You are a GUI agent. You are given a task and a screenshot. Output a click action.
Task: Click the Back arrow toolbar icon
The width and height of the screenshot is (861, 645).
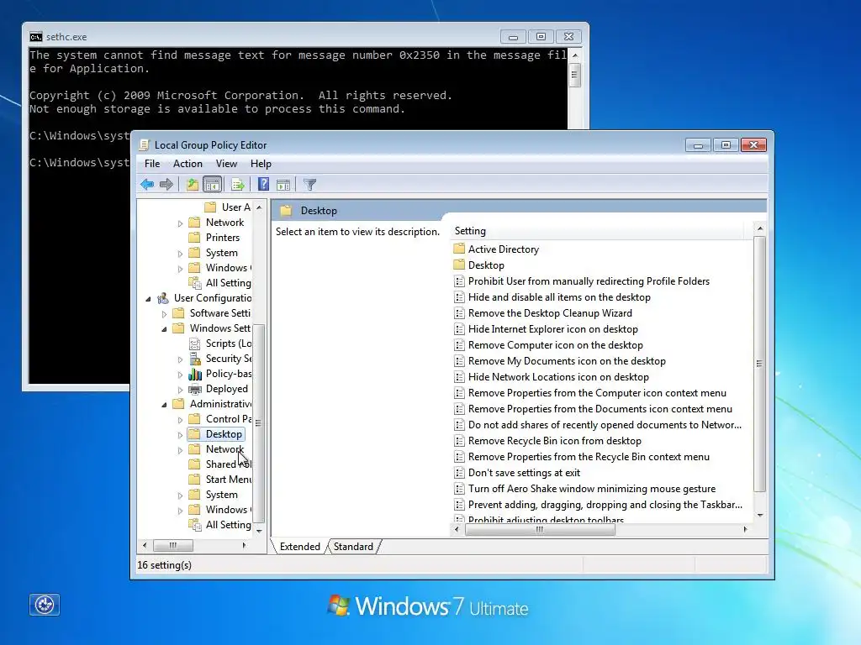(146, 184)
